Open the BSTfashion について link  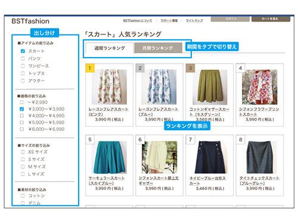coord(138,21)
